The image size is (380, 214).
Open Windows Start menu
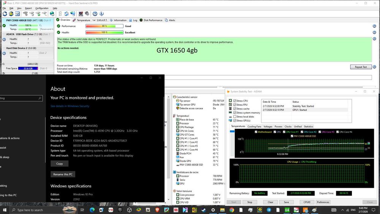pos(5,210)
